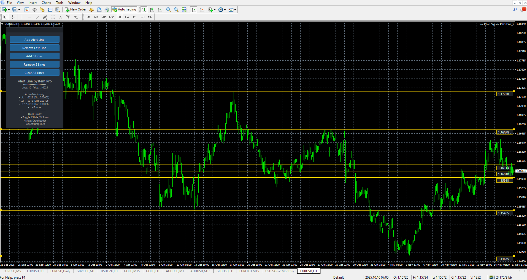The image size is (527, 280).
Task: Toggle AutoTrading on or off
Action: [124, 9]
